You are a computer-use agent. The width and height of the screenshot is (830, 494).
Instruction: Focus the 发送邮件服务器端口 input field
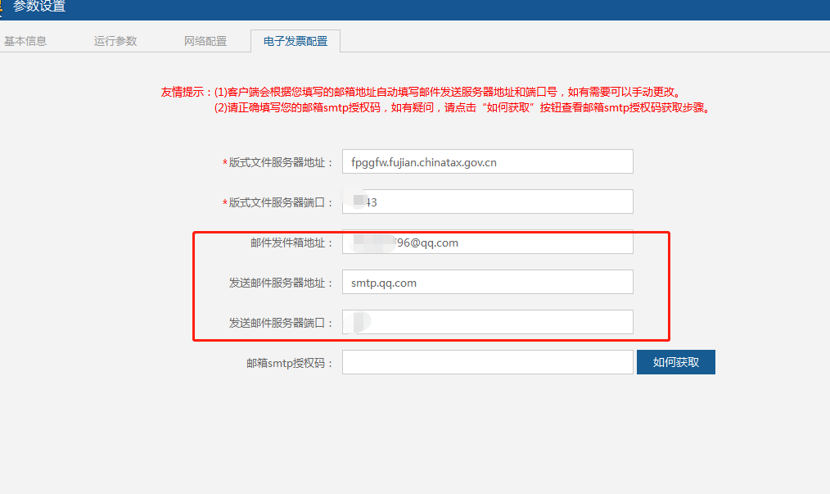(x=487, y=322)
